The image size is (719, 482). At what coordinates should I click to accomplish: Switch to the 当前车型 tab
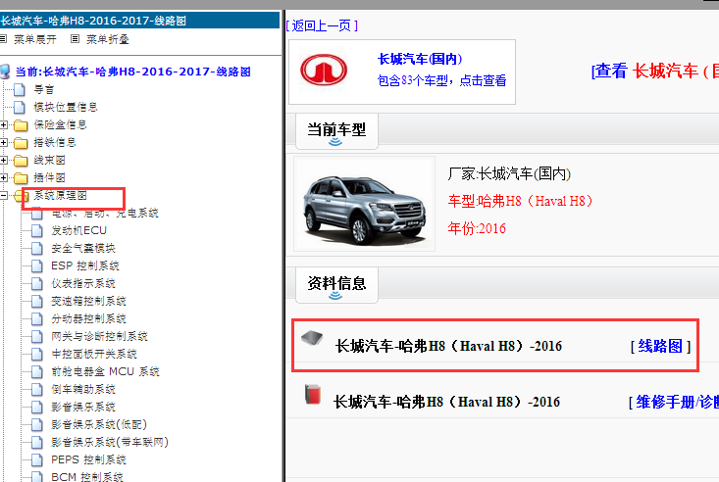[336, 131]
